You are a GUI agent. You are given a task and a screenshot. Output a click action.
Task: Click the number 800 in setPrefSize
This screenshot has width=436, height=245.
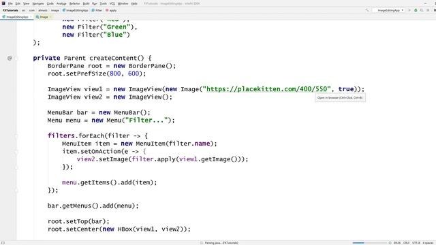click(115, 73)
